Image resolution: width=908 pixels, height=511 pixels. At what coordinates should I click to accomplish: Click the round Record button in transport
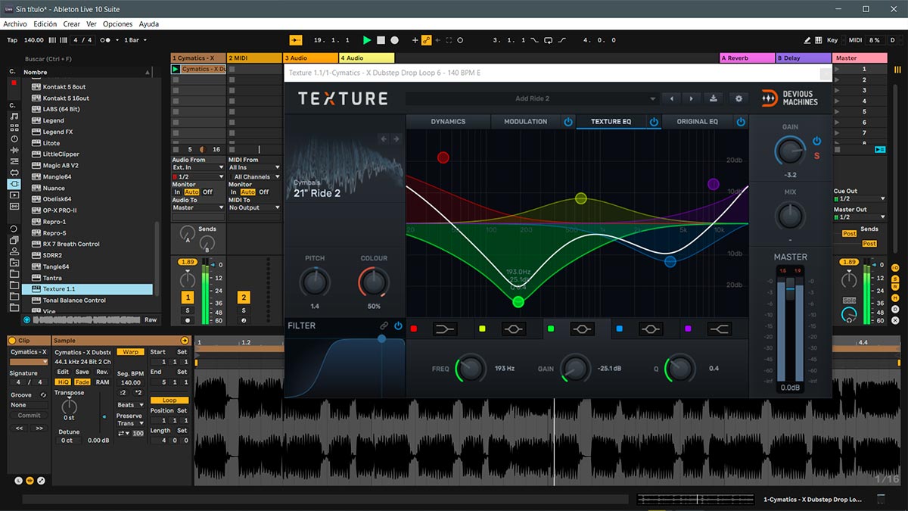click(395, 40)
